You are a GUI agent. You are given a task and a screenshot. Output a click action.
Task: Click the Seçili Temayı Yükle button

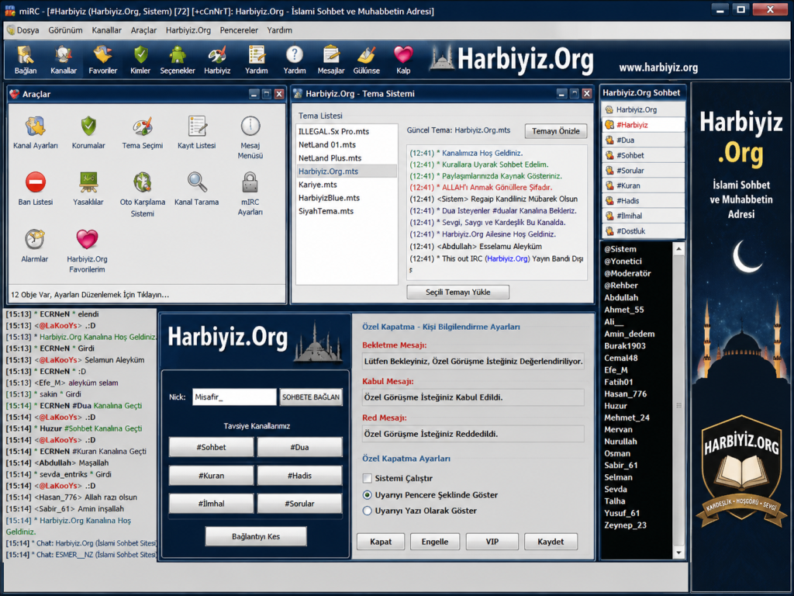(x=457, y=292)
